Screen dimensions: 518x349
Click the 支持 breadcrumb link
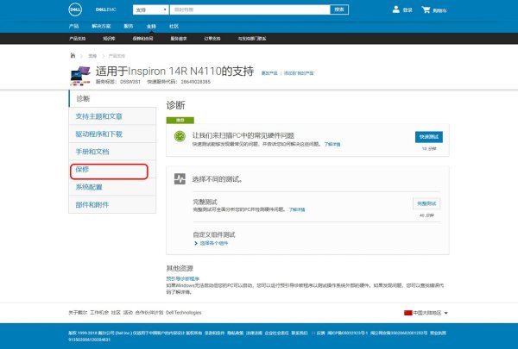92,56
